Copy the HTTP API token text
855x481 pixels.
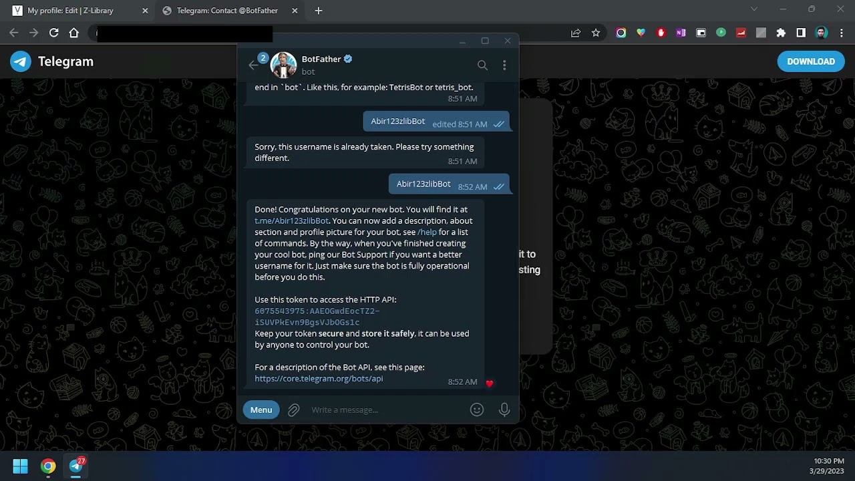click(x=317, y=317)
